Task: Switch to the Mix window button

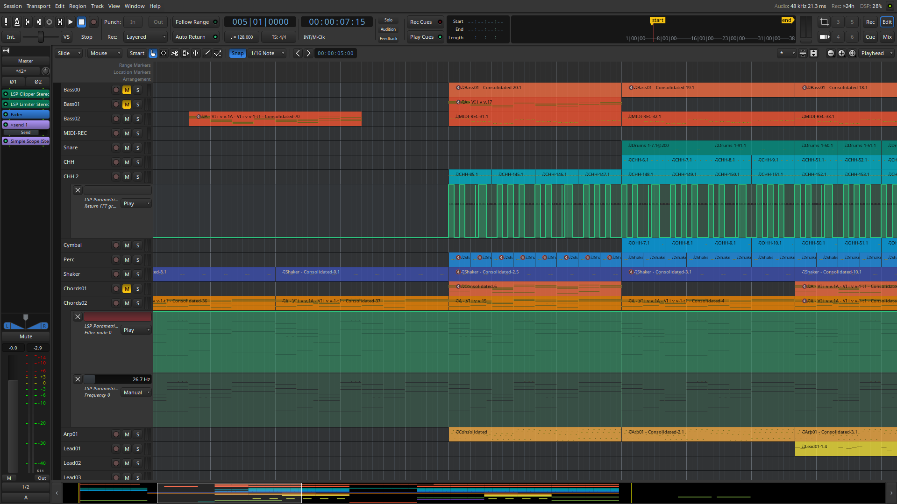Action: pos(887,37)
